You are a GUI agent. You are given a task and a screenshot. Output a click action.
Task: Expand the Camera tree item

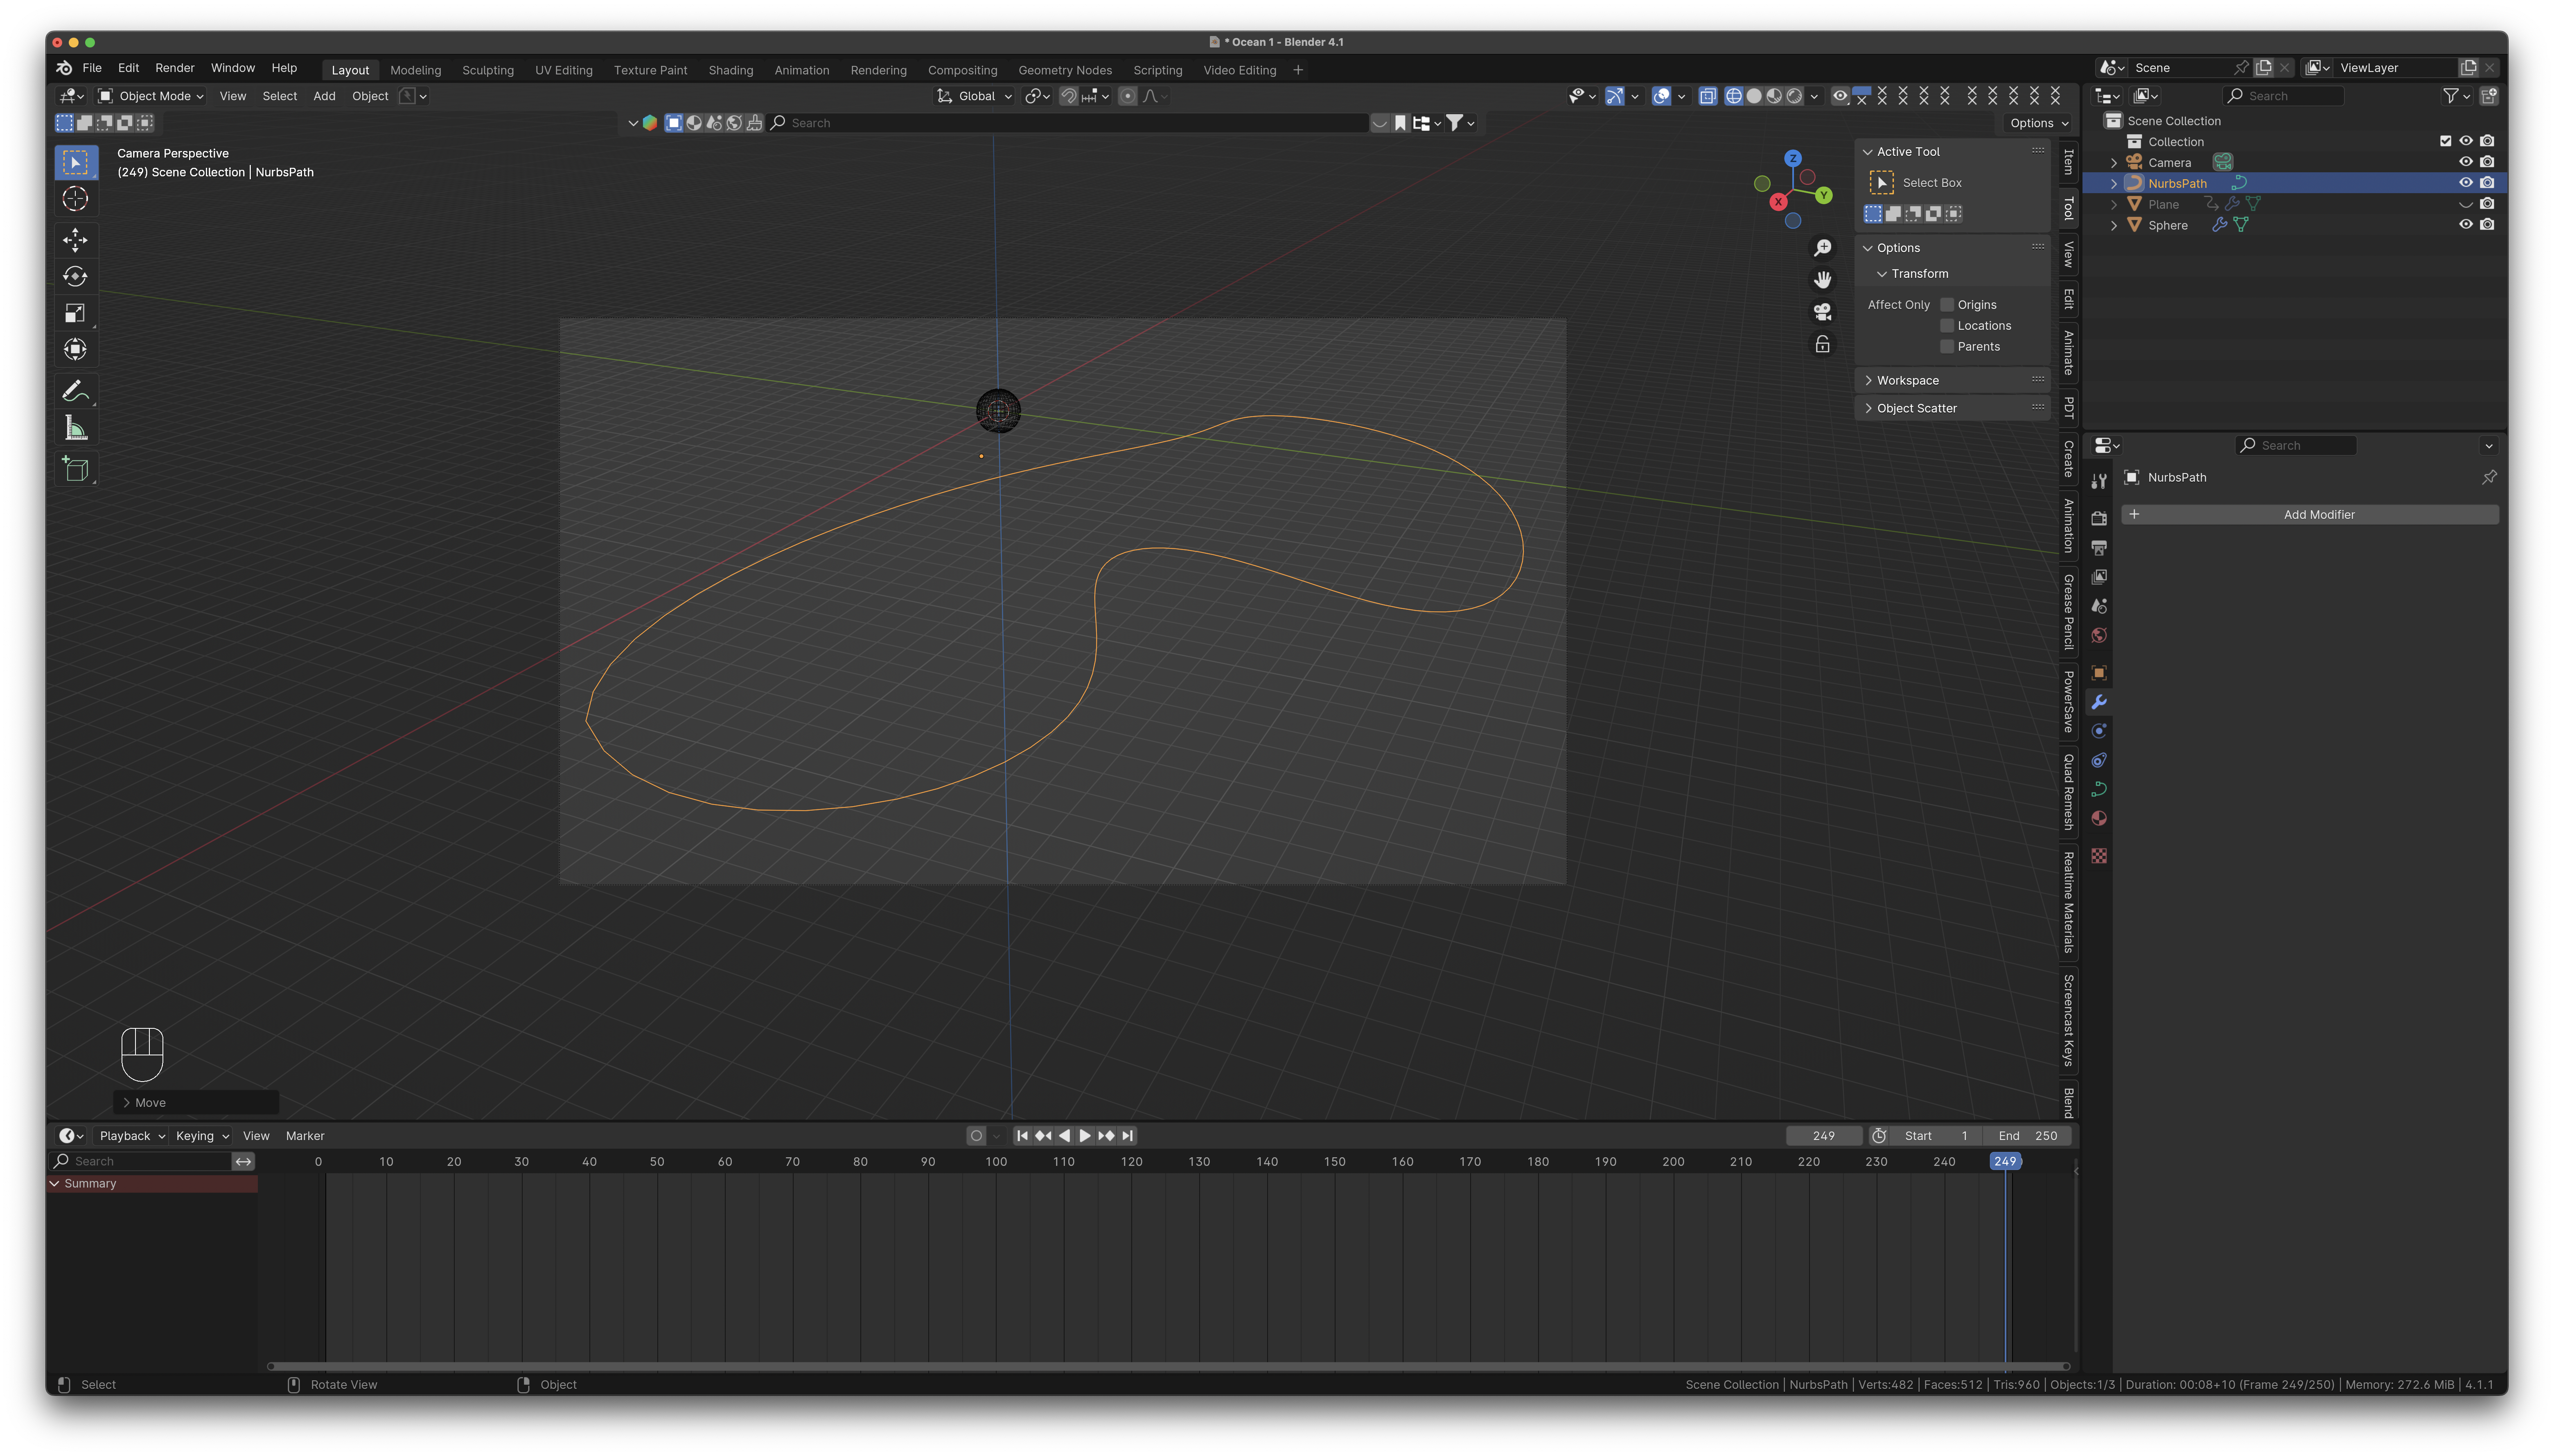(x=2113, y=163)
